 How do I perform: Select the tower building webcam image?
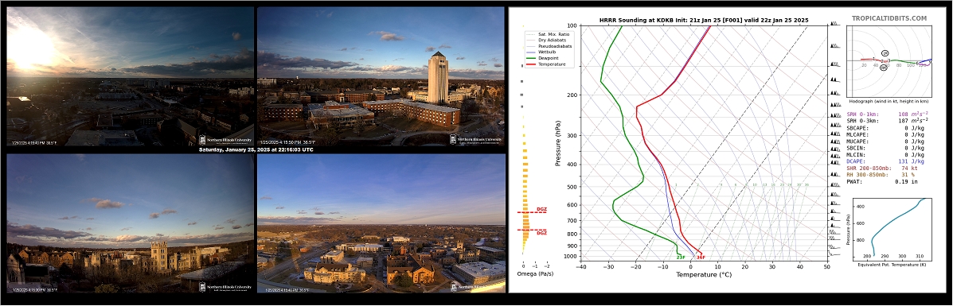(x=381, y=76)
